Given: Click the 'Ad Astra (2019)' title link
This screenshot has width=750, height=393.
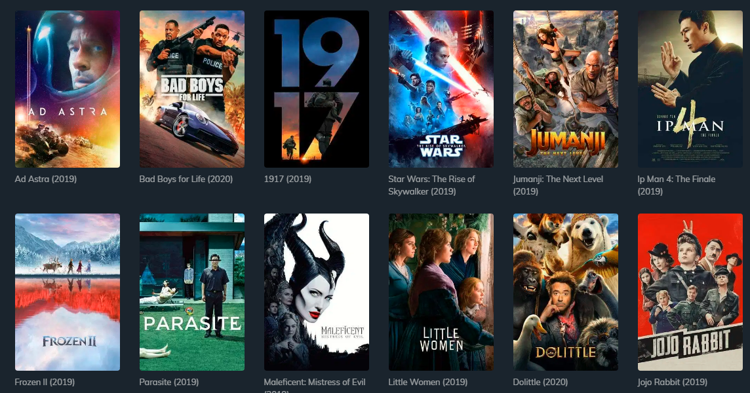Looking at the screenshot, I should [x=45, y=179].
